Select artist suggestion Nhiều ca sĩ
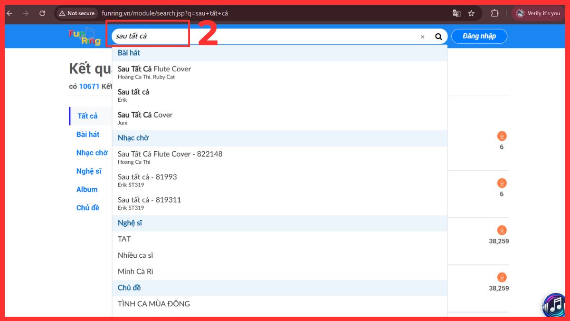Viewport: 570px width, 321px height. pos(279,255)
